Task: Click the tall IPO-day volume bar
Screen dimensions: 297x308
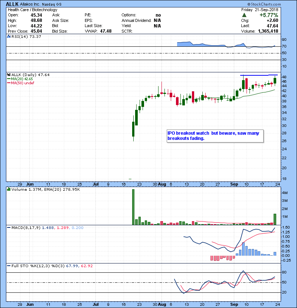Action: click(x=133, y=207)
